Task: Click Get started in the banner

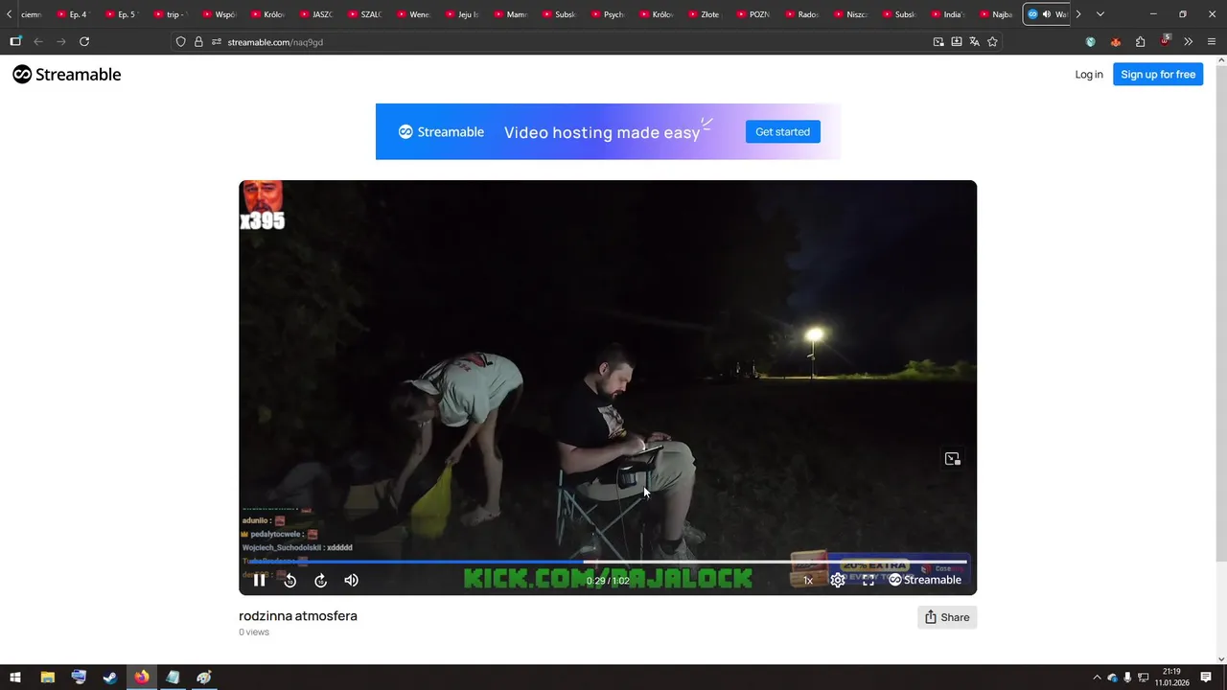Action: tap(782, 131)
